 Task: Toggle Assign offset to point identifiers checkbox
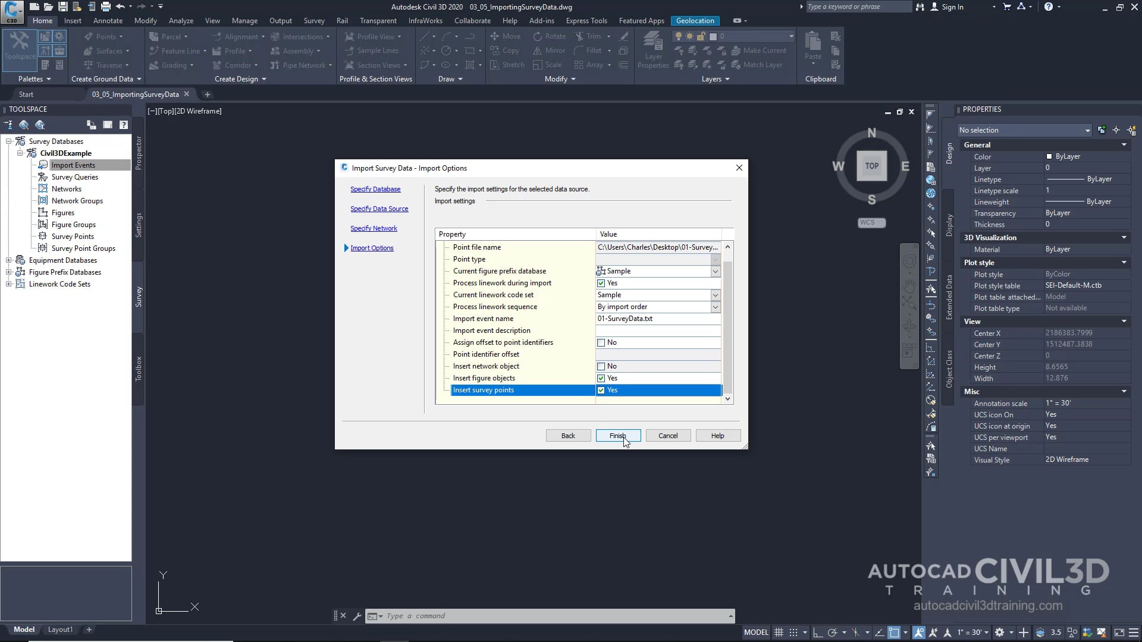(x=601, y=343)
